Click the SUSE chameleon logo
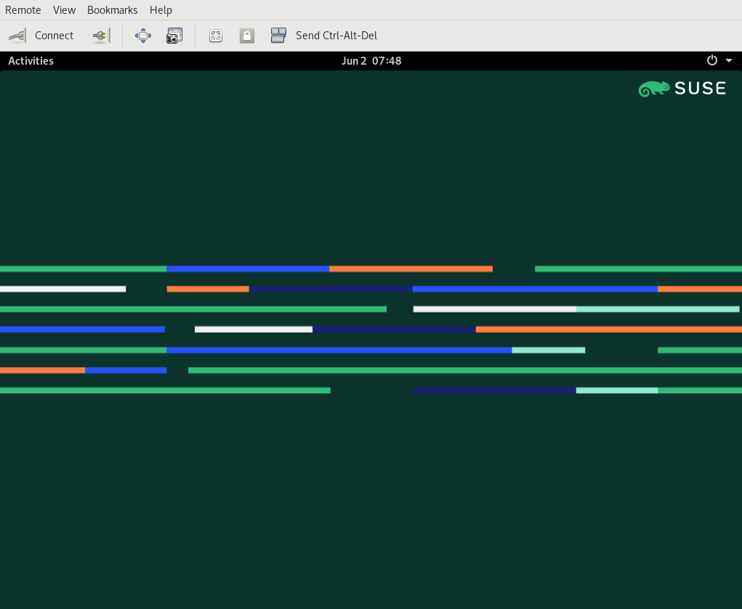 pos(653,89)
